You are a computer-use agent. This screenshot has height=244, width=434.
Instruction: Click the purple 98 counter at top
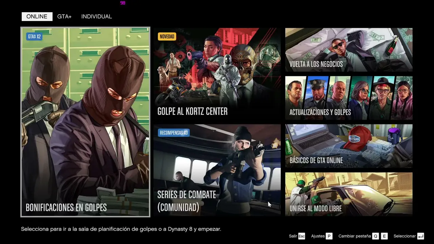(123, 3)
